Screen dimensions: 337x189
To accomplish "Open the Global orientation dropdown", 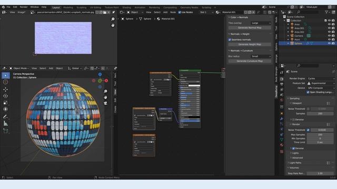I will [x=75, y=68].
